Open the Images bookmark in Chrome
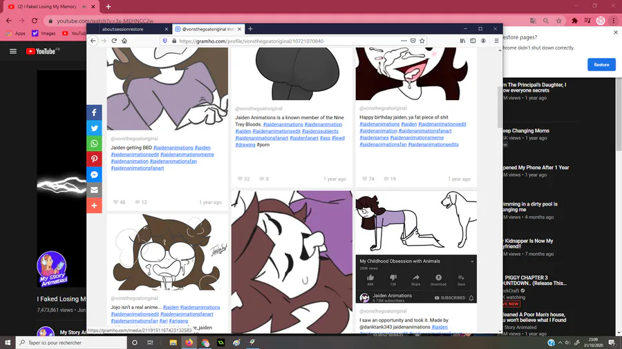 coord(44,33)
